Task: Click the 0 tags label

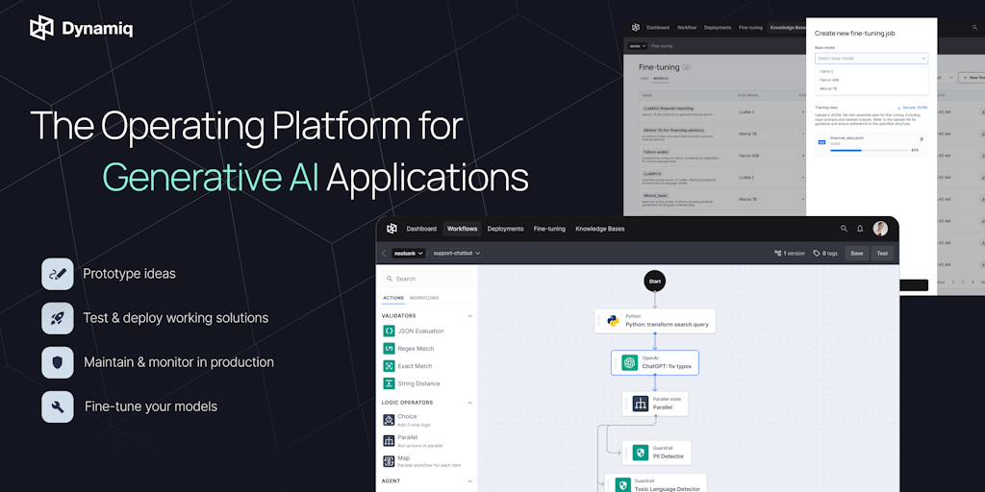Action: [830, 254]
